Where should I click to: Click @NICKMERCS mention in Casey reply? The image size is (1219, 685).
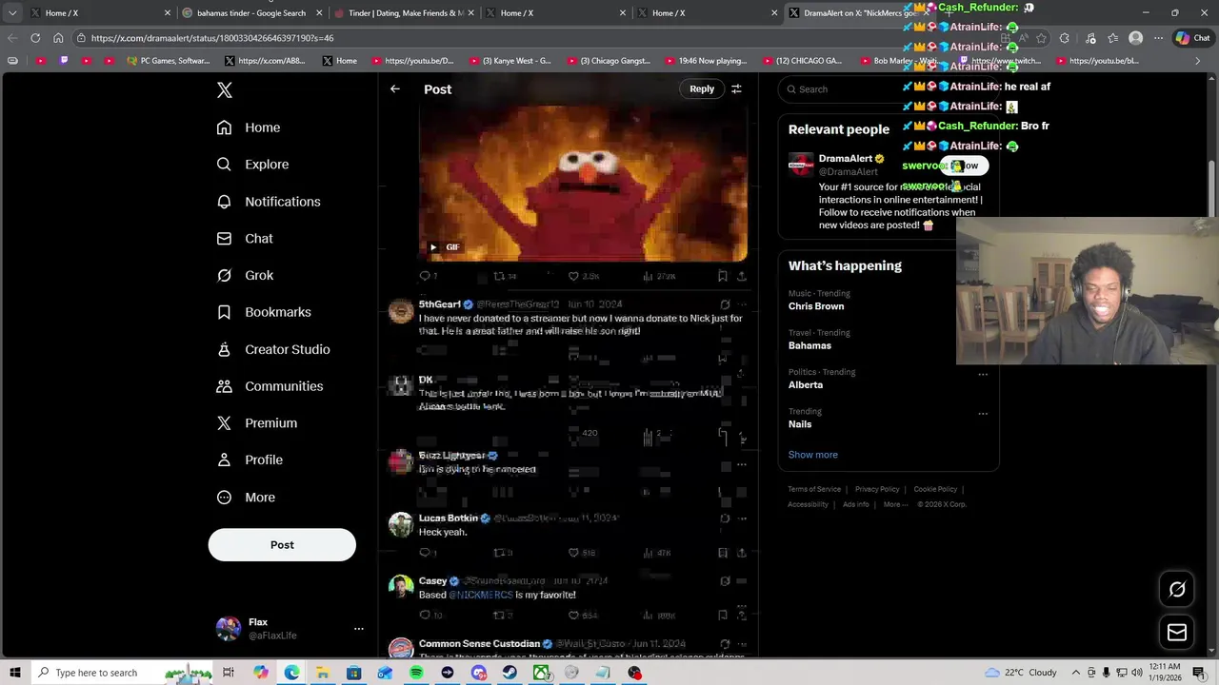[x=481, y=596]
